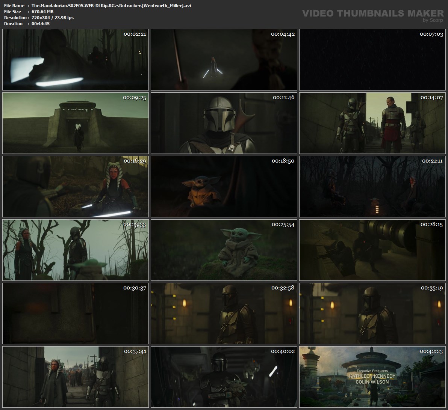The height and width of the screenshot is (410, 448).
Task: Click the resolution value 720x304 / 23.98 fps
Action: [x=53, y=17]
